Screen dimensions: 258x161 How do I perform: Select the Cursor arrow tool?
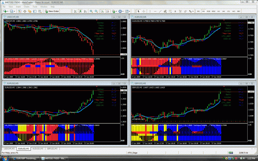tap(139, 11)
